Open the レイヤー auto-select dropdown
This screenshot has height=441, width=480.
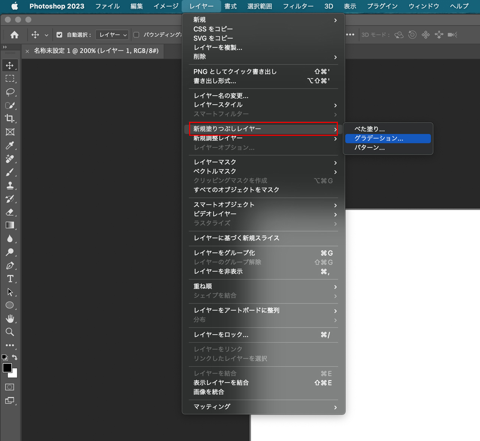click(x=112, y=35)
